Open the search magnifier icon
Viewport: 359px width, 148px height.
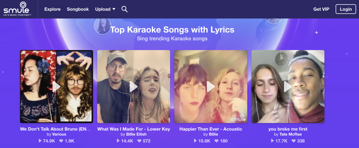click(x=124, y=9)
